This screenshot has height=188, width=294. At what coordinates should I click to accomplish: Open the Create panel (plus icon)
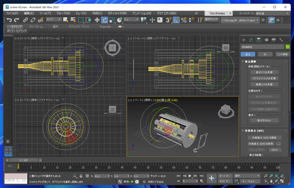click(x=244, y=40)
